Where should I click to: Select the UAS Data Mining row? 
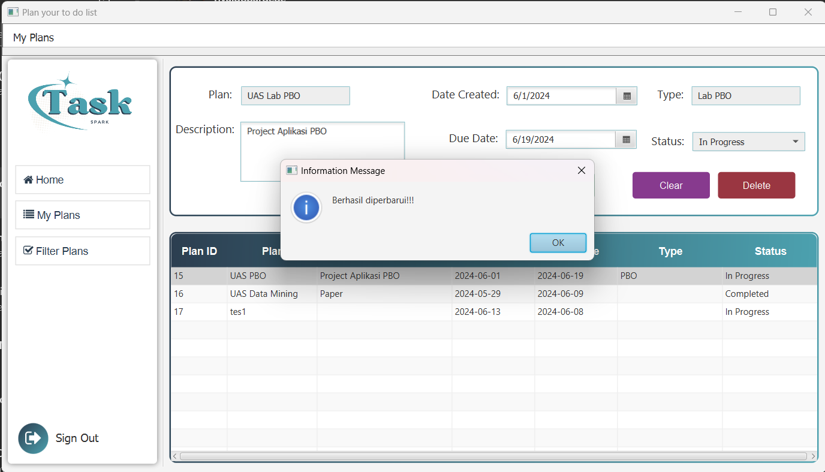[494, 294]
